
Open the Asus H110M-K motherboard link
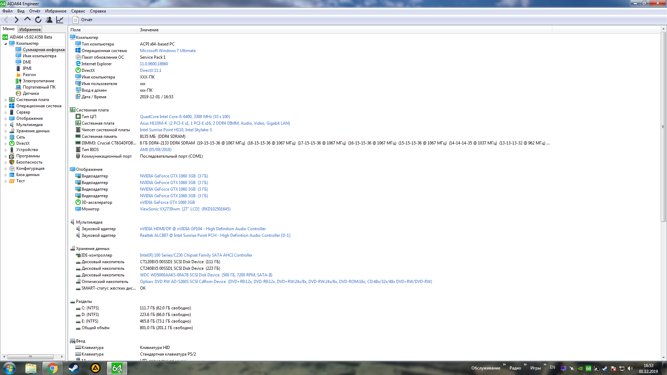tap(215, 123)
